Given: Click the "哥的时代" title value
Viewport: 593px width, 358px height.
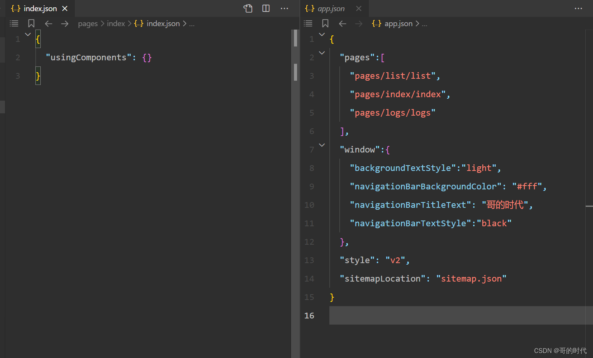Looking at the screenshot, I should [x=505, y=205].
